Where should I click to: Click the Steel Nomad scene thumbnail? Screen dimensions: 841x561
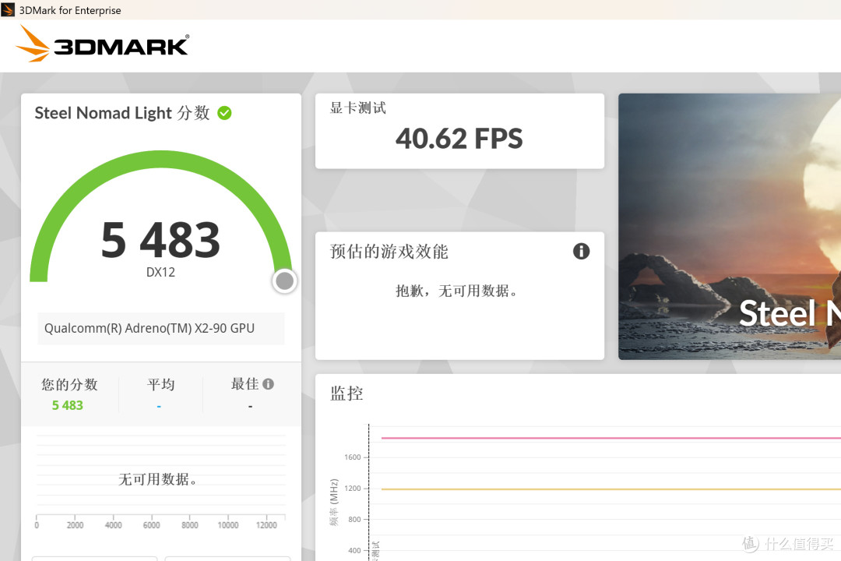click(730, 227)
